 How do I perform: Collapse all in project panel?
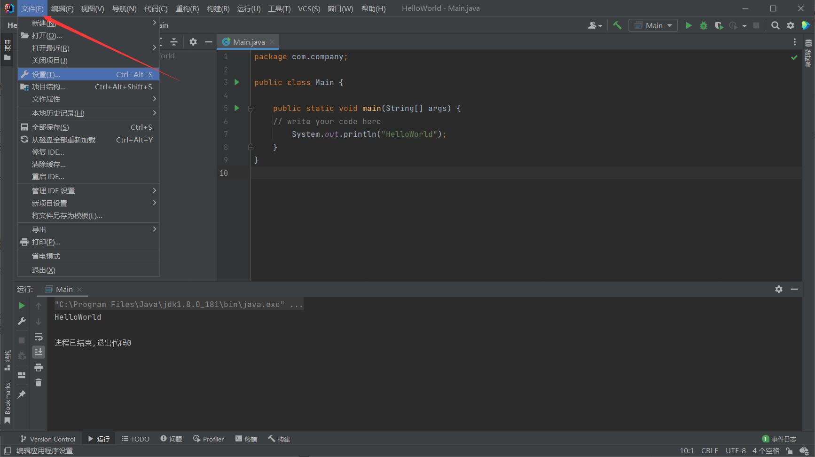[174, 42]
